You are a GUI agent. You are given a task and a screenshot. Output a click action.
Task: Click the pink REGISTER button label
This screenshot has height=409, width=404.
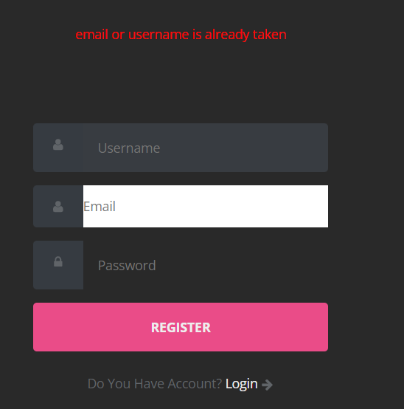[181, 328]
